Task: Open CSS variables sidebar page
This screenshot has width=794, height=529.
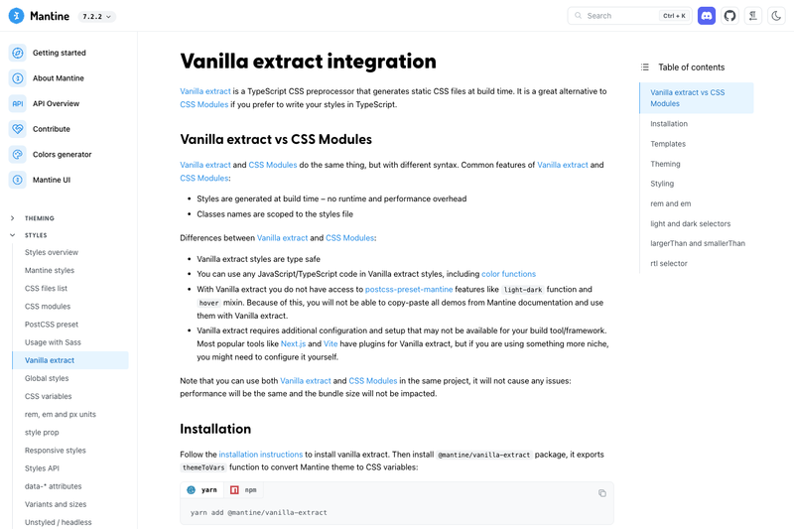Action: click(x=48, y=396)
